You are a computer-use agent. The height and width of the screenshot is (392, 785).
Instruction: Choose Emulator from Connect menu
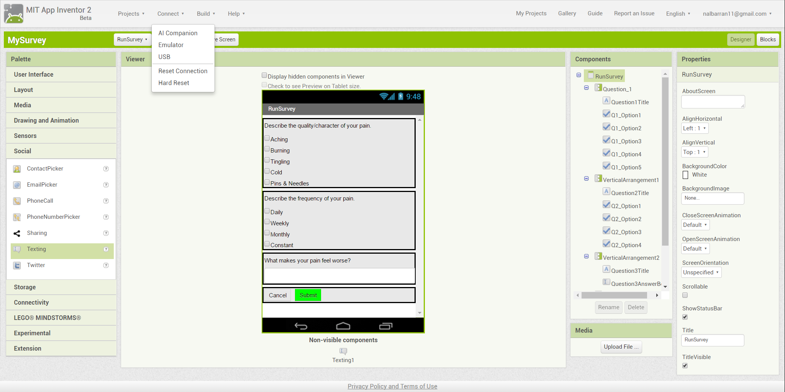click(183, 45)
